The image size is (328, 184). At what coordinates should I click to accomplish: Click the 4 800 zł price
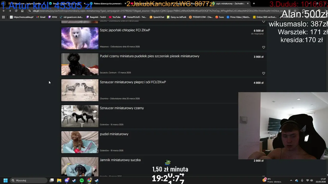(259, 83)
